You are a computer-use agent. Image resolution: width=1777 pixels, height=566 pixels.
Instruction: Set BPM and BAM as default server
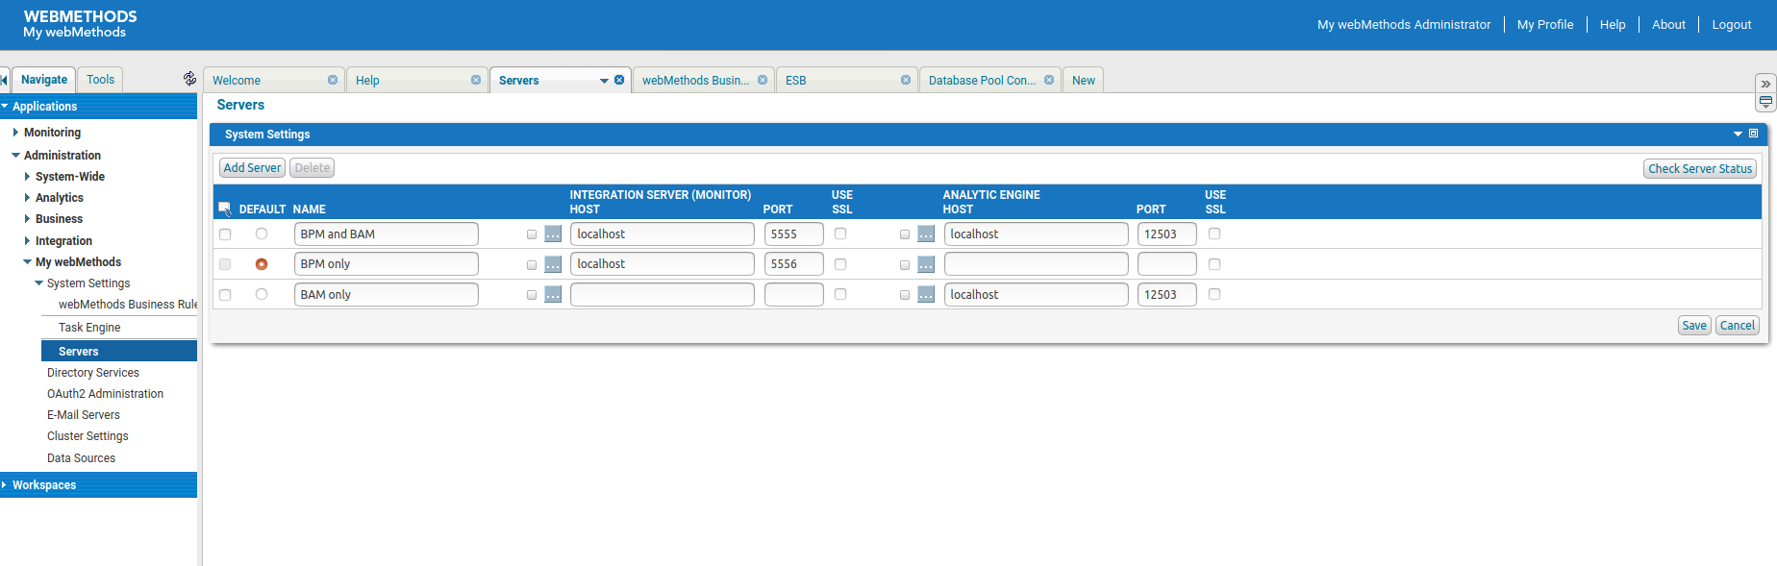262,234
